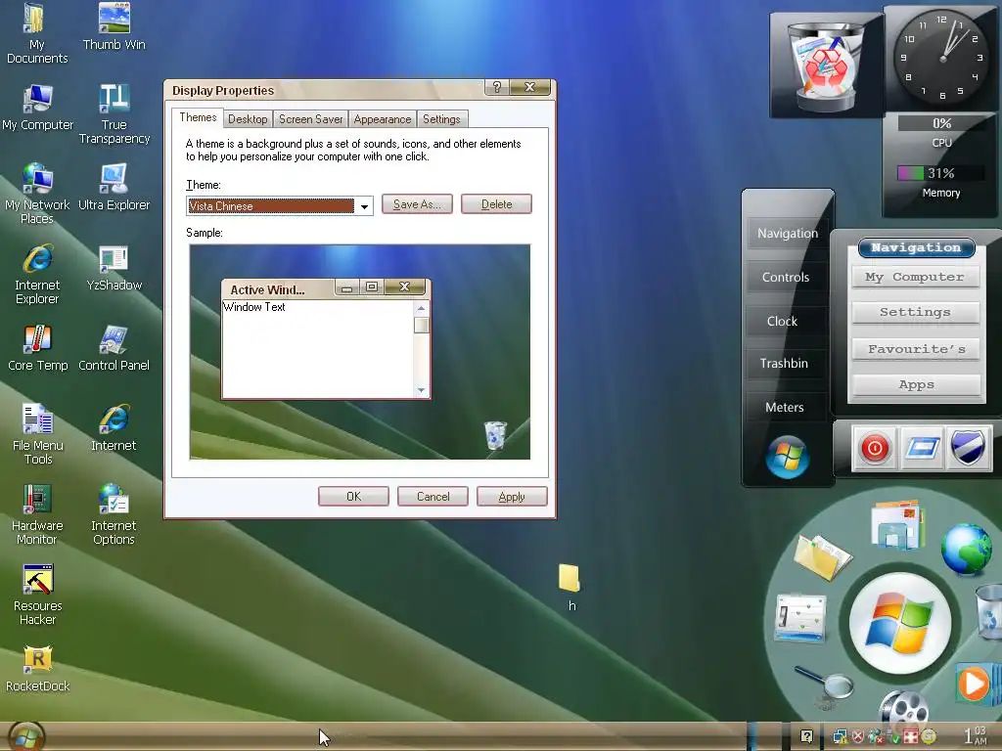Click the Windows orb under Meters
1002x751 pixels.
tap(788, 458)
